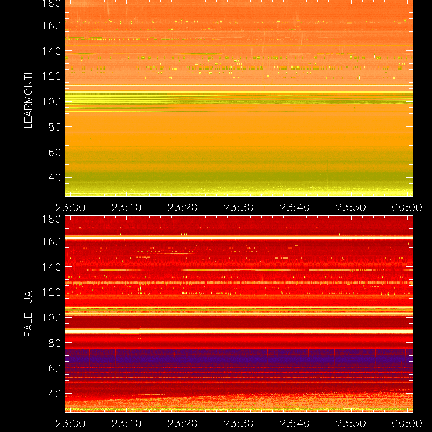432x432 pixels.
Task: Select the 80 tick label on Learmonth plot
Action: tap(55, 127)
